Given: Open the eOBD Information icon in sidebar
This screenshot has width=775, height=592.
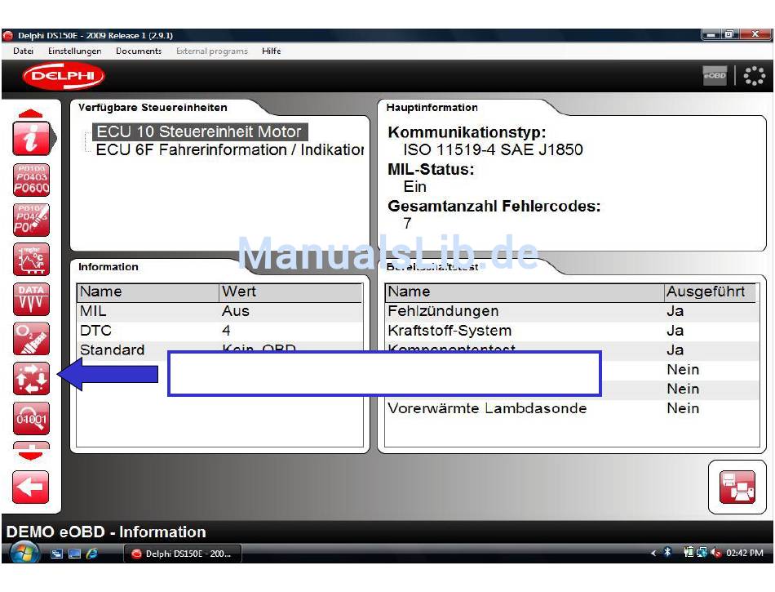Looking at the screenshot, I should 31,139.
